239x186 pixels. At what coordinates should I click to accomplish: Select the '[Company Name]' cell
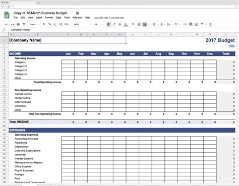67,40
